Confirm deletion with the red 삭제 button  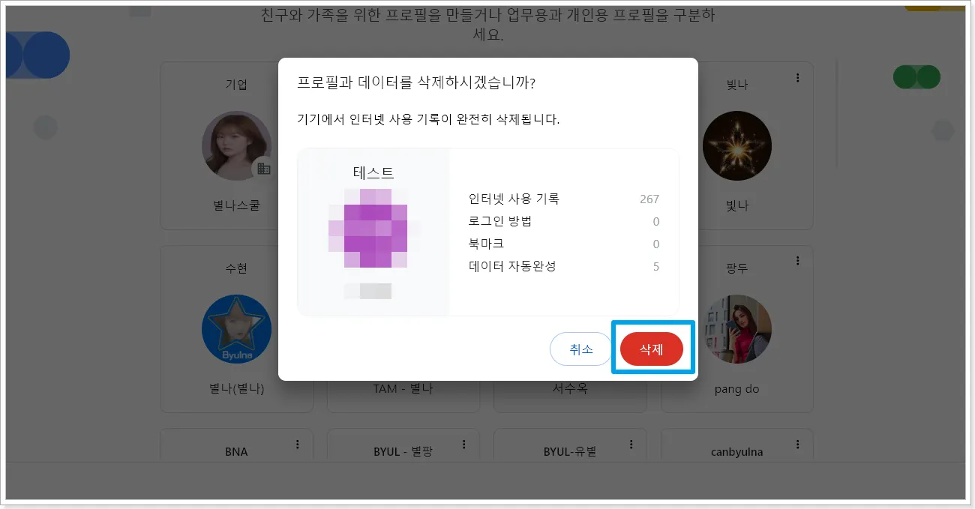(x=651, y=349)
